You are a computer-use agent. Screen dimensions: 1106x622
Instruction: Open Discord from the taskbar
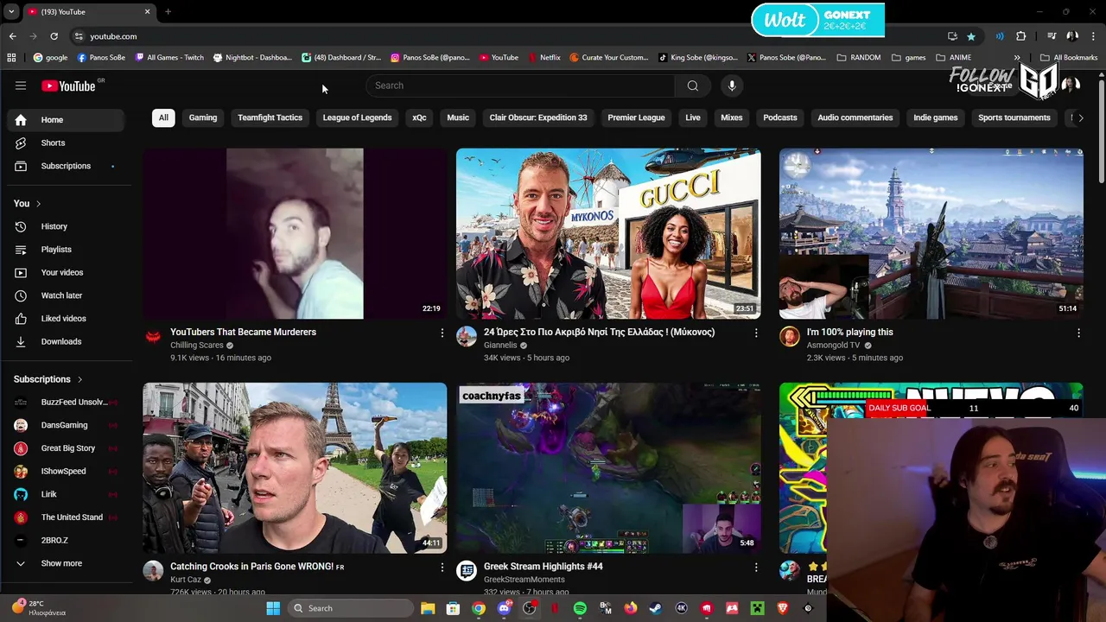[x=504, y=608]
